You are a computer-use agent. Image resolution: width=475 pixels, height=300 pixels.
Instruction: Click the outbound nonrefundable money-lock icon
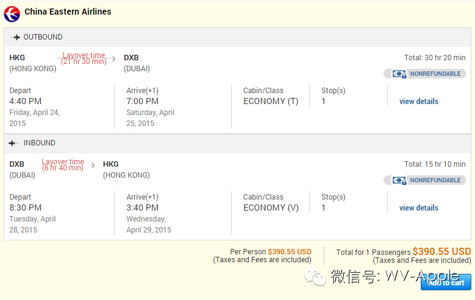[399, 74]
